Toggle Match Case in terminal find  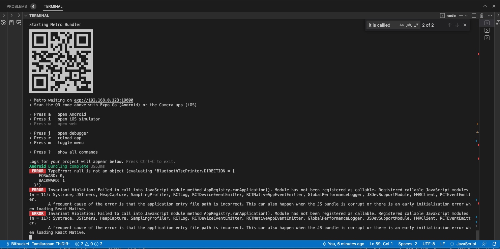coord(402,25)
